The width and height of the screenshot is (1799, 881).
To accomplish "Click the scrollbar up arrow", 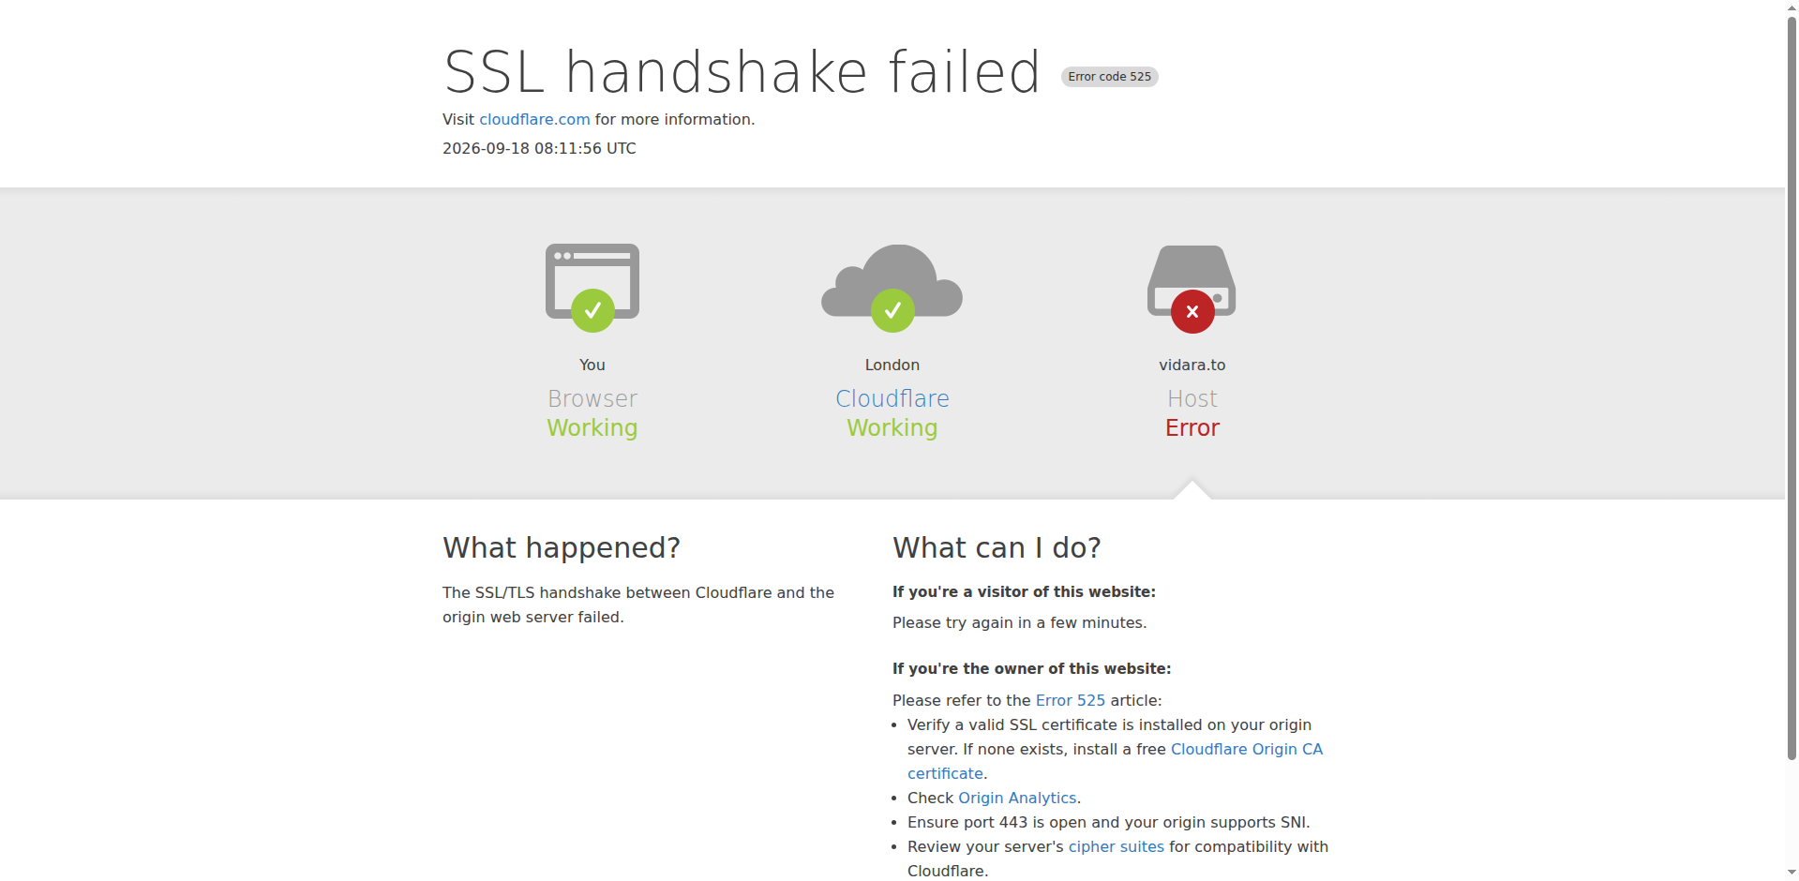I will point(1792,7).
